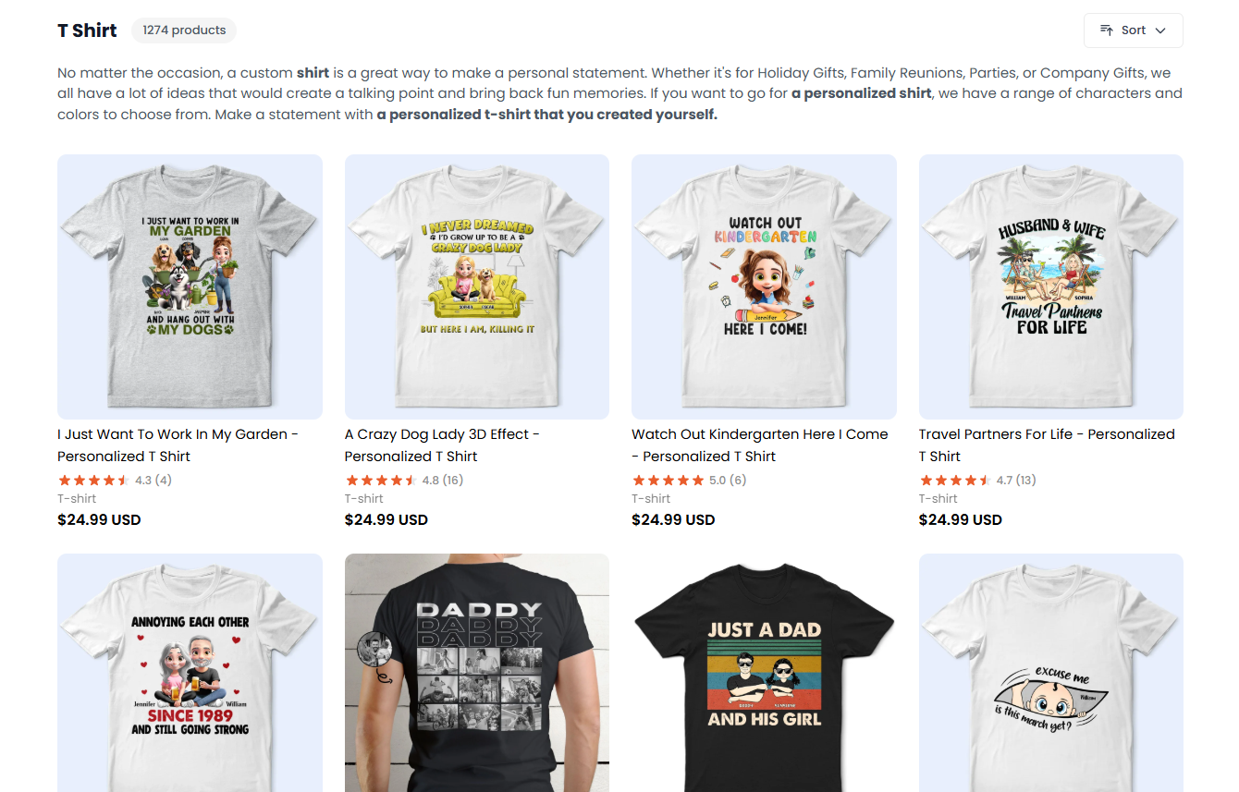Click the sort icon beside the Sort label
Screen dimensions: 1239x792
click(1107, 30)
